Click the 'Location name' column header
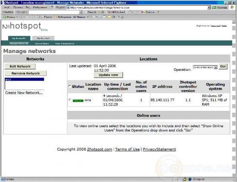Image resolution: width=237 pixels, height=182 pixels. pos(93,87)
